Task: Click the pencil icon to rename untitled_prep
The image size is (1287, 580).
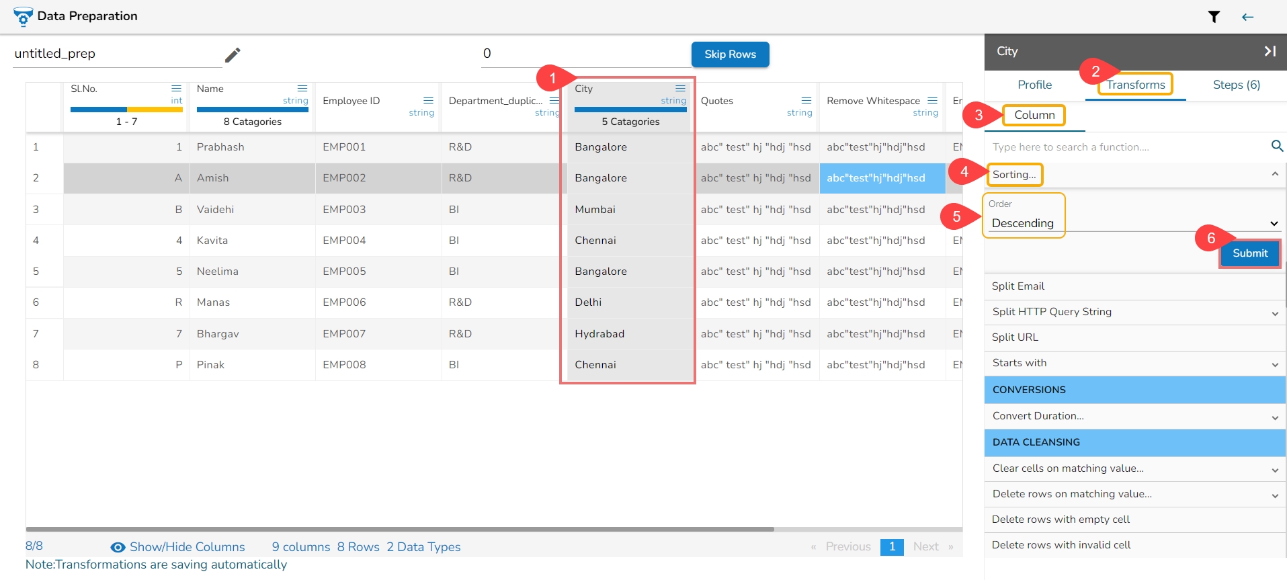Action: pyautogui.click(x=233, y=54)
